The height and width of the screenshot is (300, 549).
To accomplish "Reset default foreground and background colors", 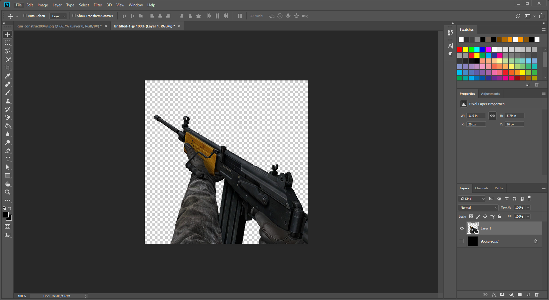I will pyautogui.click(x=4, y=208).
